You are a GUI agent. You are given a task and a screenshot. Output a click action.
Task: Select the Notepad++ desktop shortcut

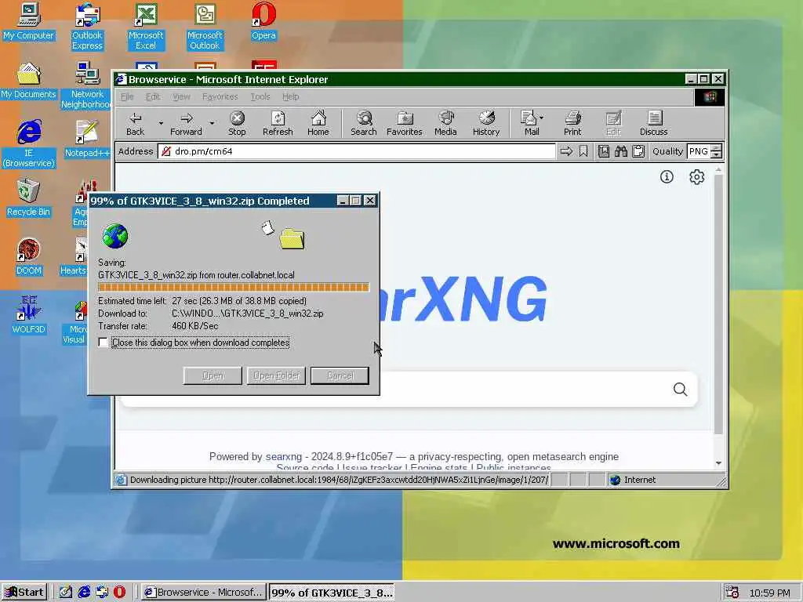tap(87, 140)
